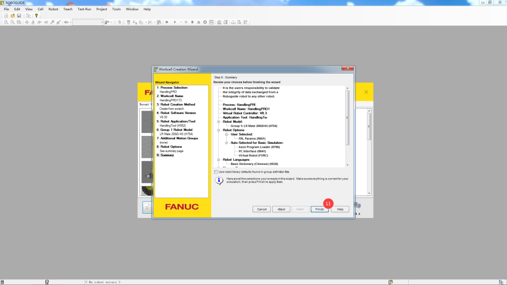
Task: Jump to step 5: Robot Application/Tool
Action: click(x=176, y=121)
